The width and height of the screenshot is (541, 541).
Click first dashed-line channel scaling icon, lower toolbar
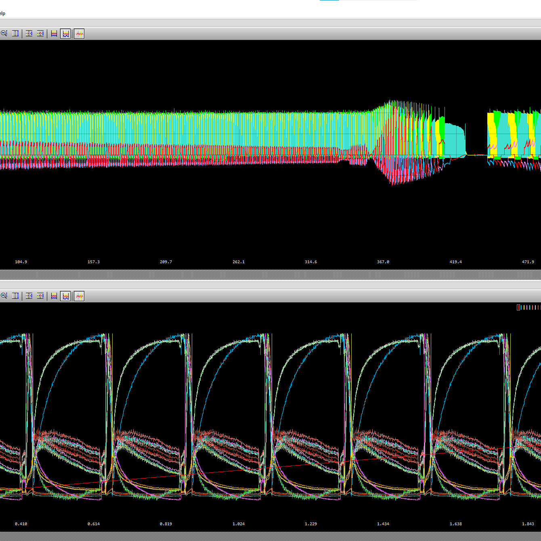[29, 296]
